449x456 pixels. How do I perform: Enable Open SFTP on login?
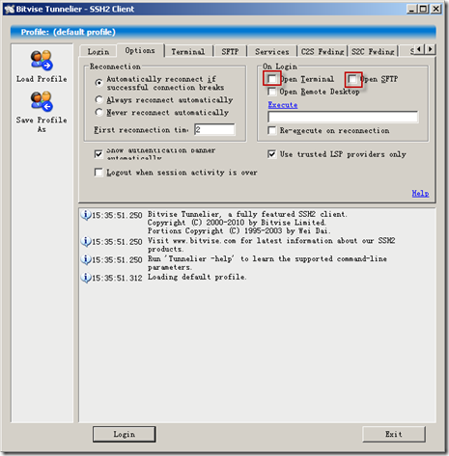(353, 79)
